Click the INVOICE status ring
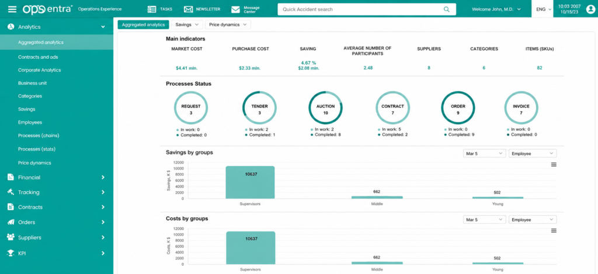Image resolution: width=598 pixels, height=274 pixels. point(521,108)
